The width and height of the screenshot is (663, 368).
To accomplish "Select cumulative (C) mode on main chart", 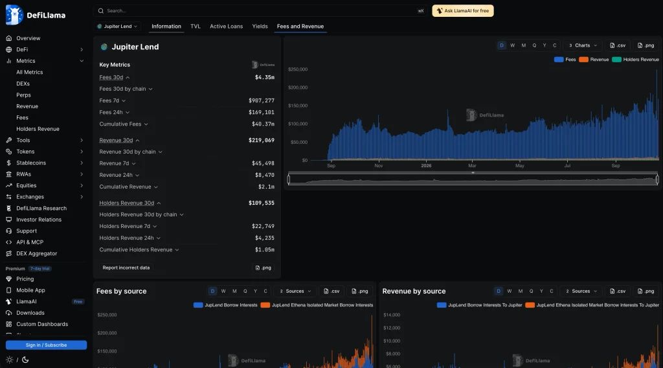I will (555, 45).
